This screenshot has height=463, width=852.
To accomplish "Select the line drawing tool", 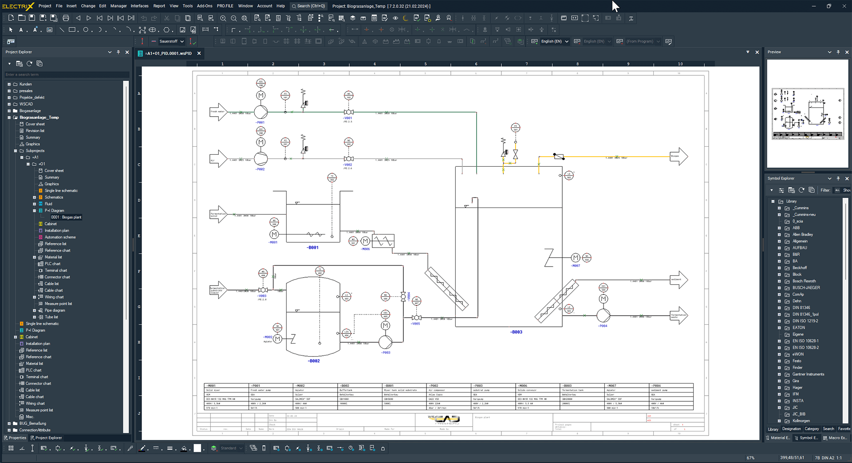I will click(x=62, y=30).
